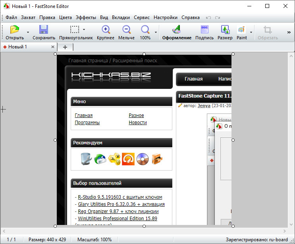This screenshot has width=295, height=244.
Task: Set zoom to 100% icon
Action: tap(145, 30)
